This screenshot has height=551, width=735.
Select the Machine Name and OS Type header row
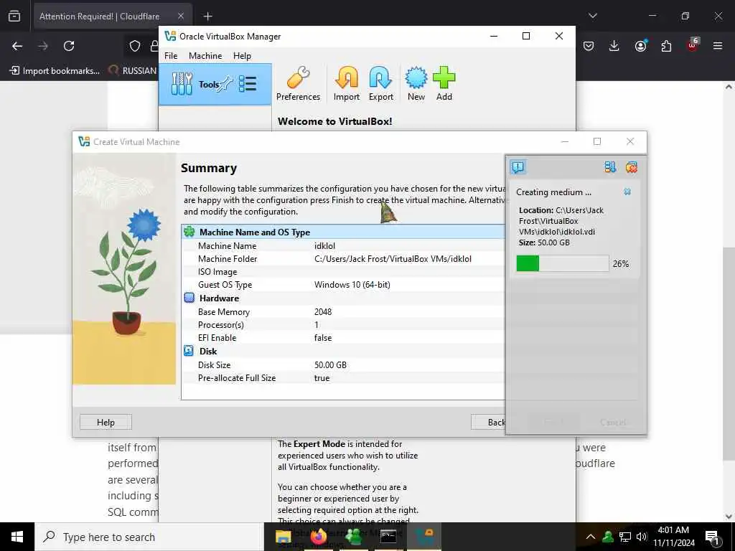tap(343, 232)
